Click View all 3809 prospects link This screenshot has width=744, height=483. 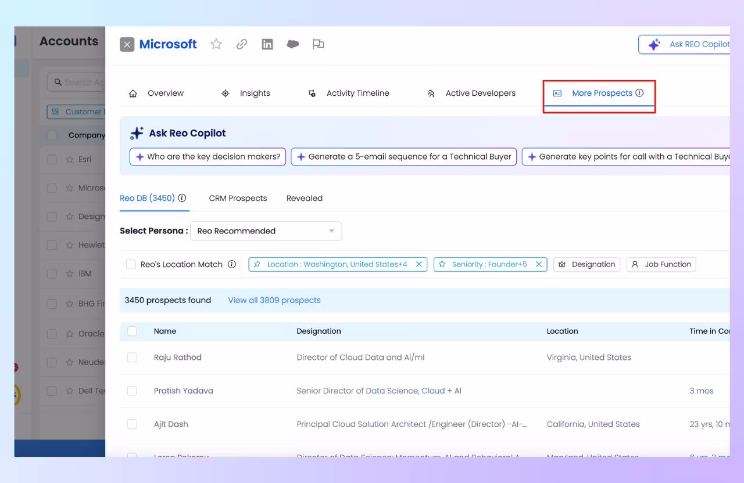(274, 300)
